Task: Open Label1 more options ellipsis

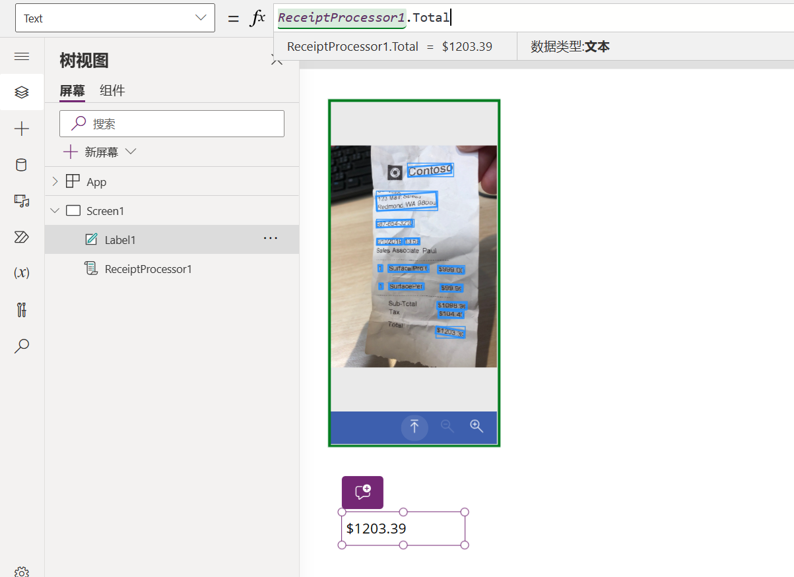Action: tap(271, 239)
